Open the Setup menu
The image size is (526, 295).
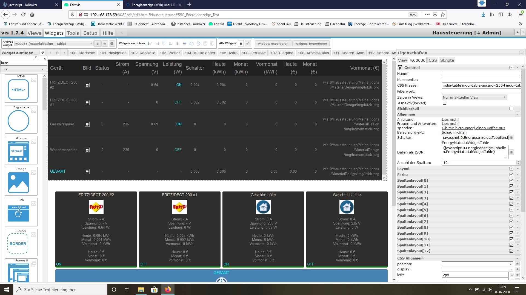pos(90,33)
